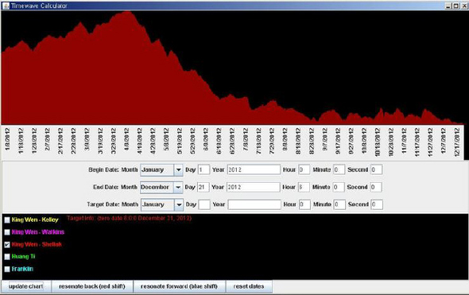
Task: Open the End Date month dropdown
Action: tap(178, 188)
